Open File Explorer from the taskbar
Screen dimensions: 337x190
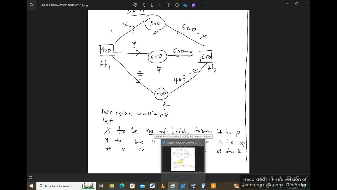point(112,186)
